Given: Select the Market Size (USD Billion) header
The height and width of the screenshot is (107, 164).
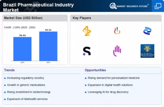Looking at the screenshot, I should (x=23, y=18).
